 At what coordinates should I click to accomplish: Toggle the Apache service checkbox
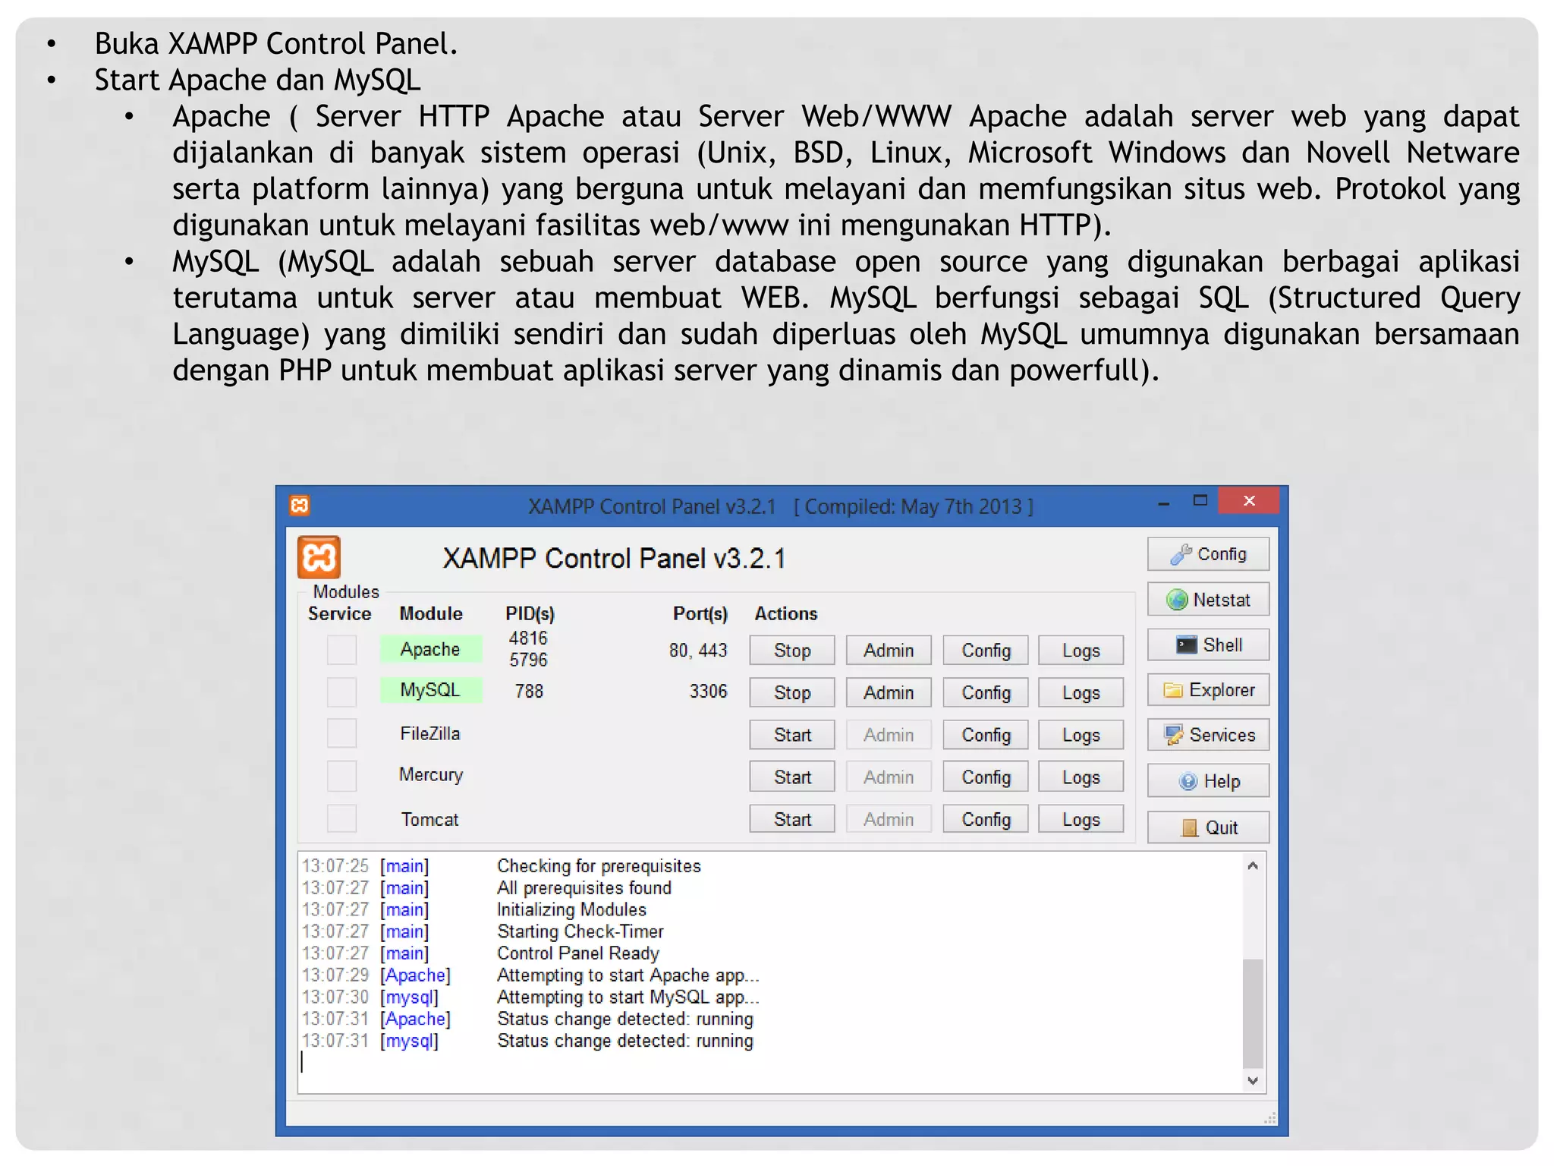(x=341, y=650)
